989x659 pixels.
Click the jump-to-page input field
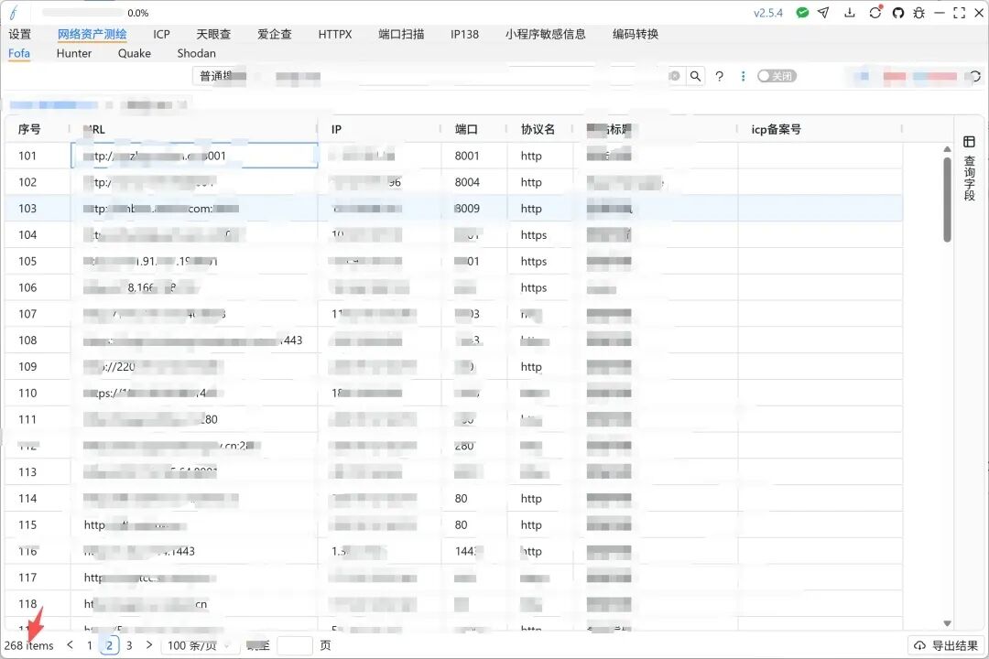point(295,645)
